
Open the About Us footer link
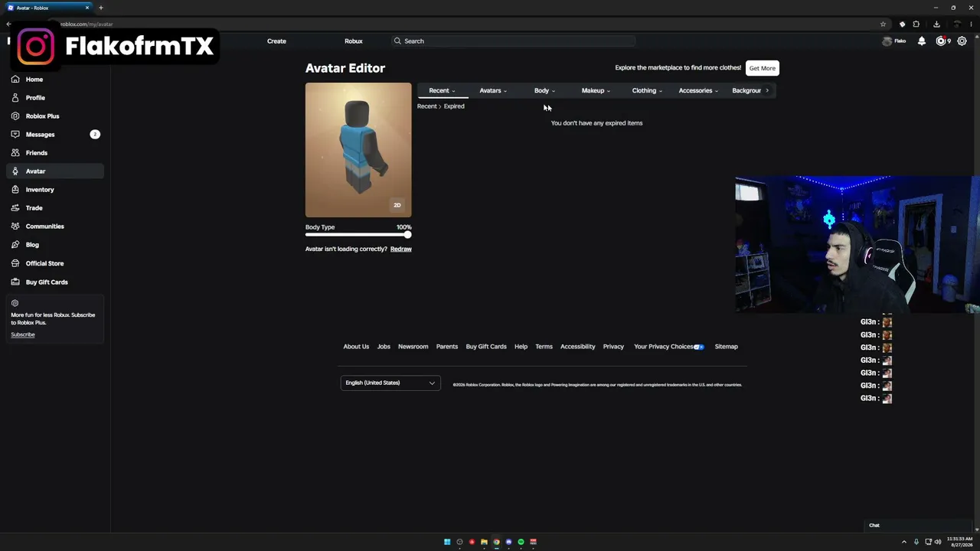[x=356, y=347]
